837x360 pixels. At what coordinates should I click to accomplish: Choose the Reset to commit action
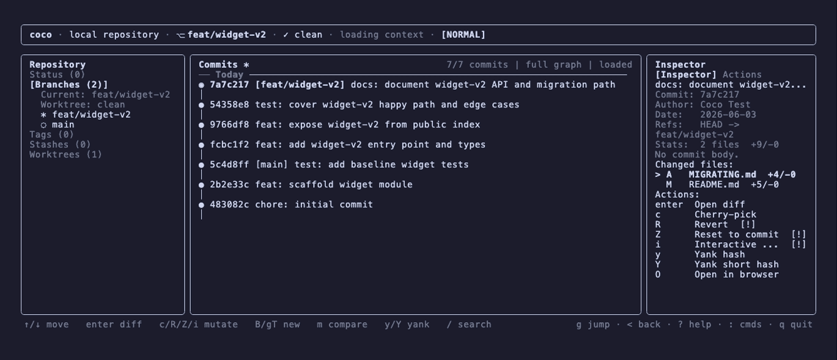[731, 234]
